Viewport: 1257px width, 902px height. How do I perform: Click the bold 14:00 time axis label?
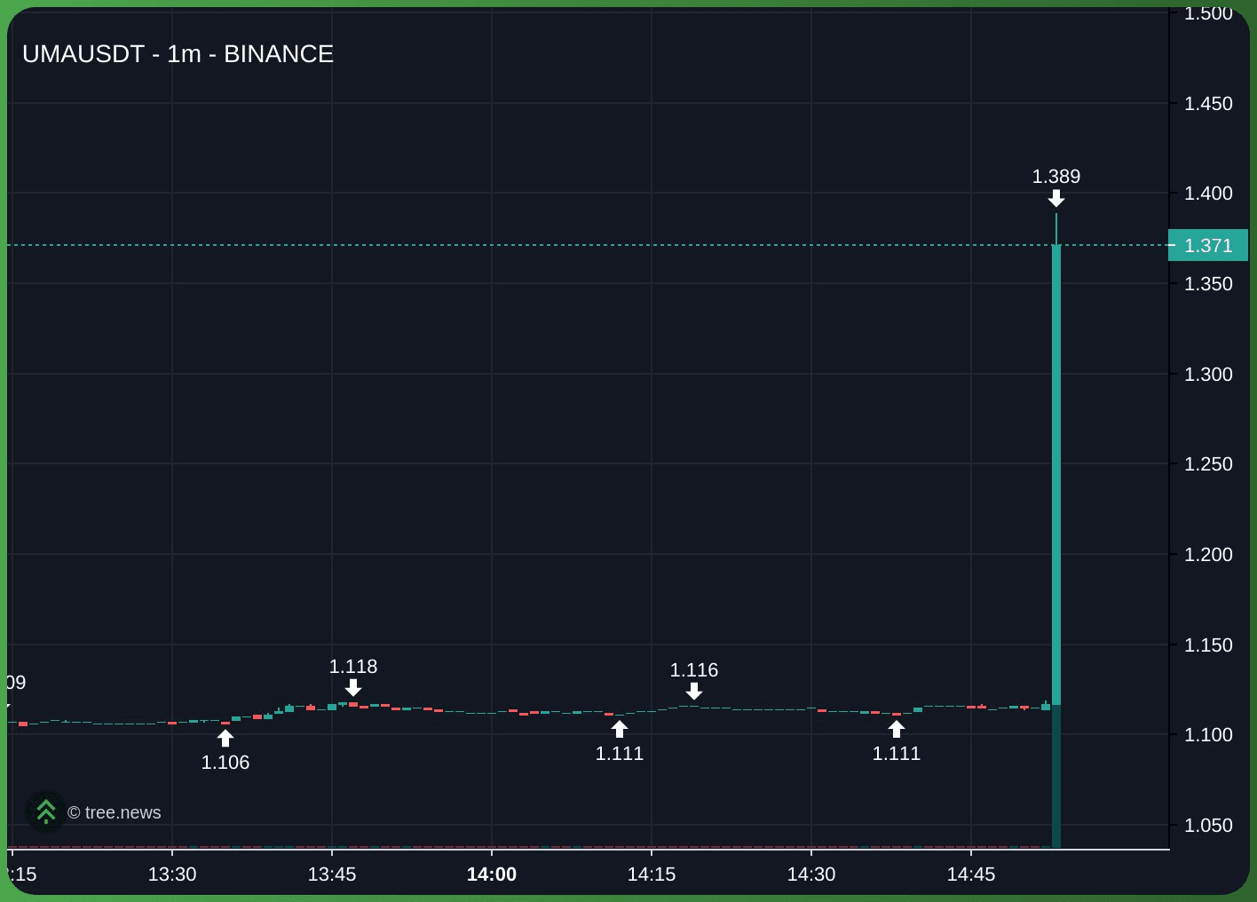click(492, 874)
